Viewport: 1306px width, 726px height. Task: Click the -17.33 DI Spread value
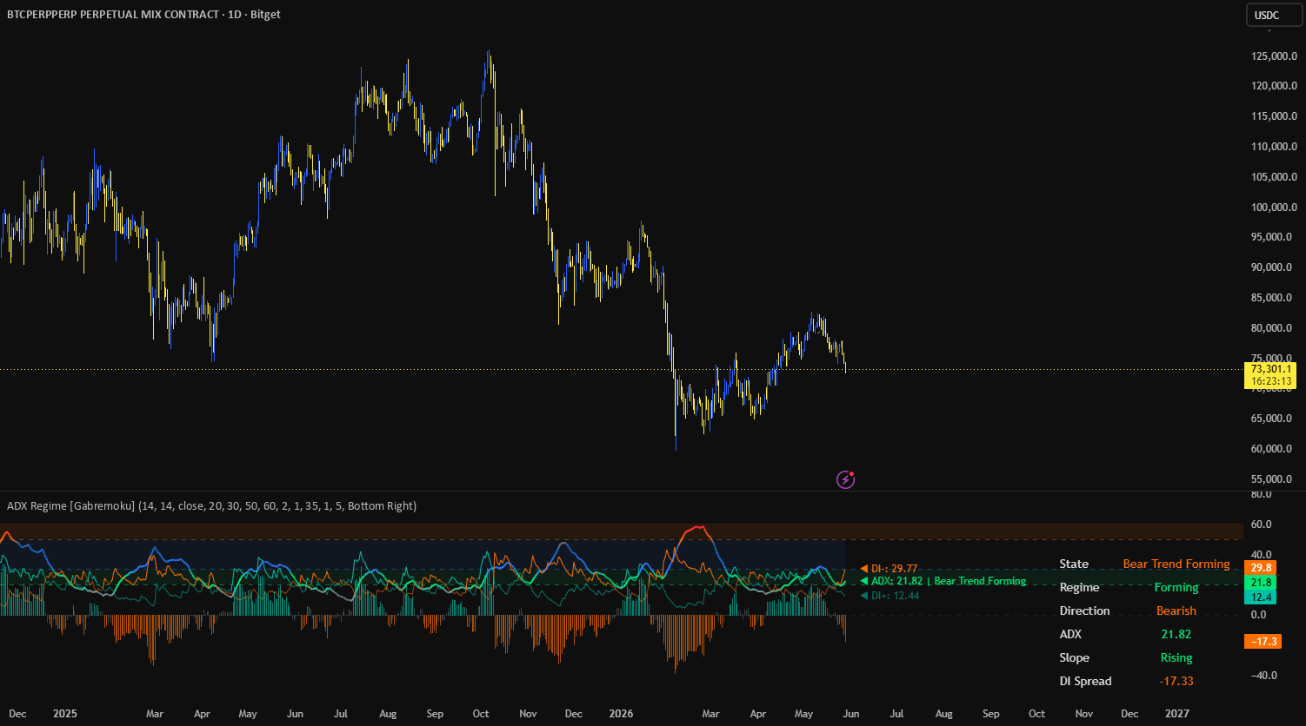[x=1176, y=682]
